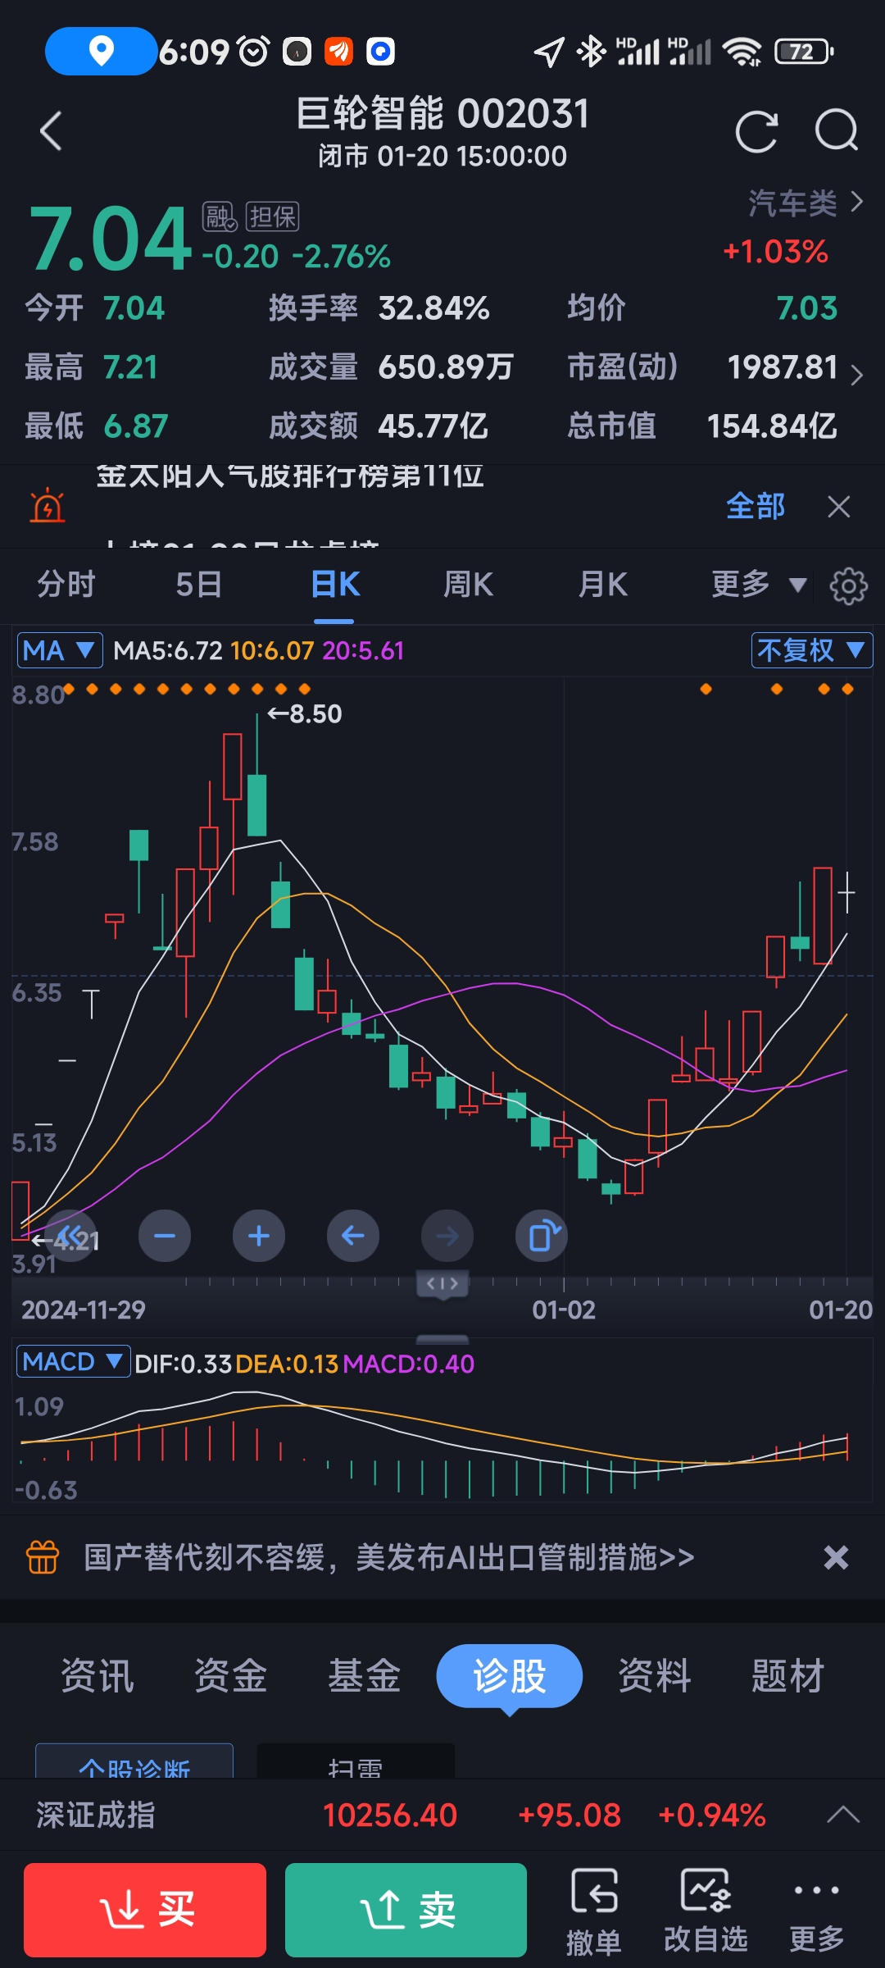Tap the current price 7.04
885x1968 pixels.
pos(111,239)
